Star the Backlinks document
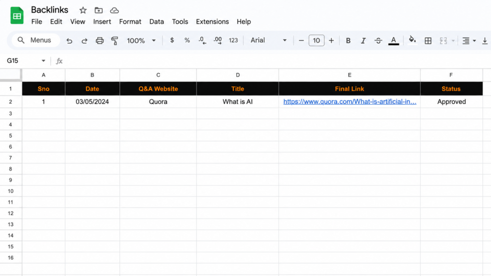The width and height of the screenshot is (491, 276). pos(83,11)
